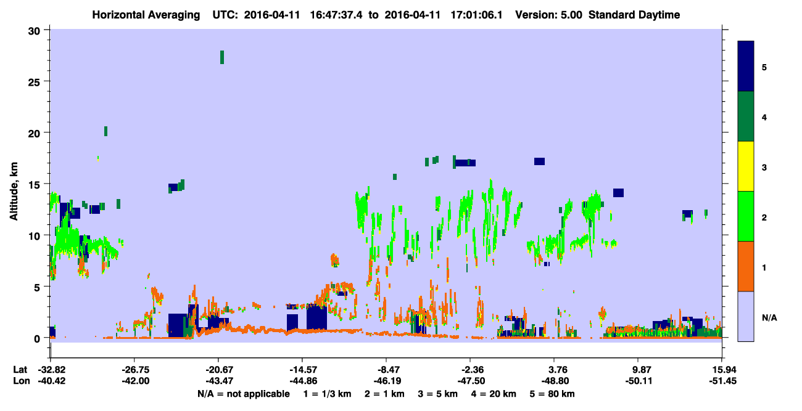Click the orange color bar segment 1

[746, 266]
